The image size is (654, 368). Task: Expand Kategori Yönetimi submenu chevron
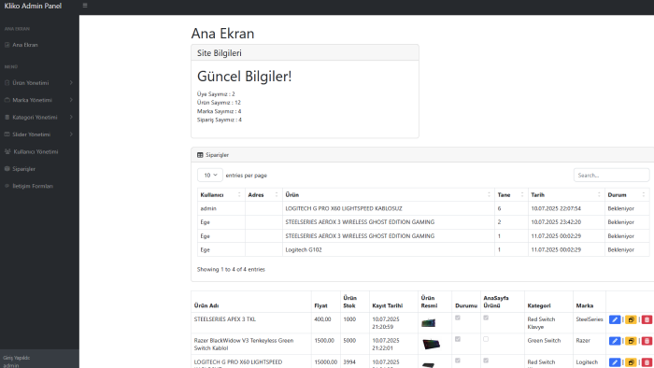tap(71, 117)
